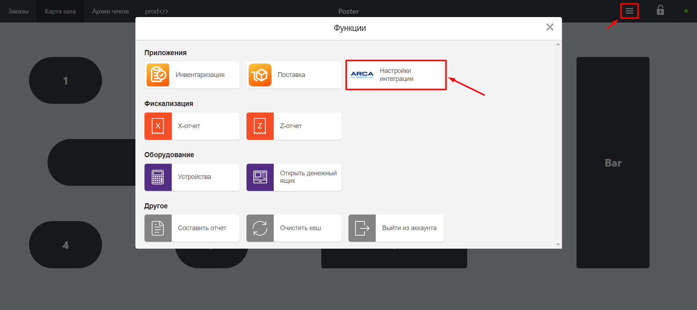Switch to Карта зала tab
This screenshot has width=697, height=310.
point(60,11)
